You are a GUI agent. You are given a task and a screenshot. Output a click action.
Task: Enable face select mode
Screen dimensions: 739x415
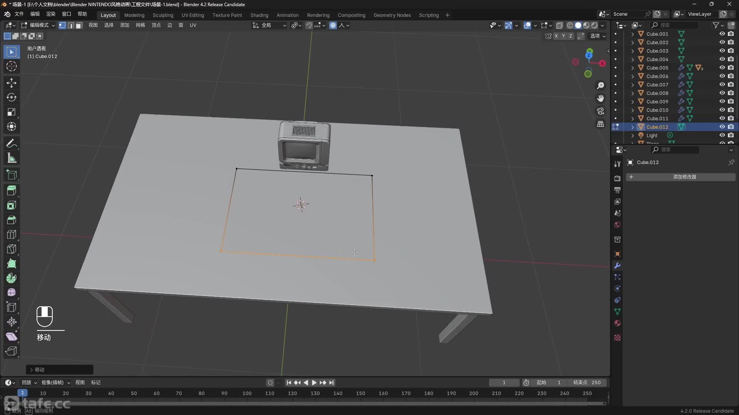click(79, 25)
